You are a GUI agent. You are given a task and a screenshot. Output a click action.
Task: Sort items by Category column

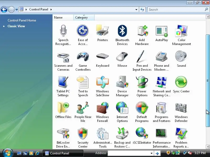click(84, 18)
